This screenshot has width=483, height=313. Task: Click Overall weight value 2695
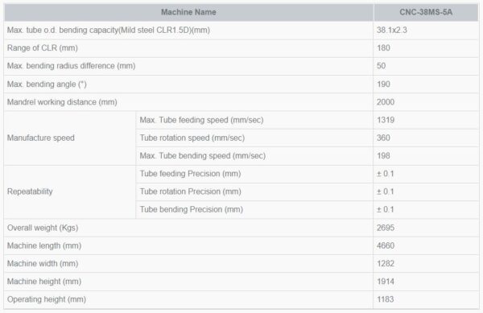click(x=386, y=228)
